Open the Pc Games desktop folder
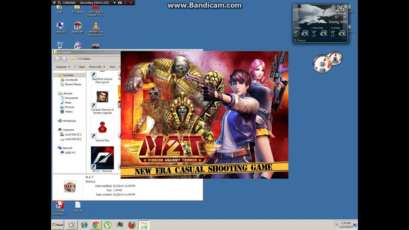The height and width of the screenshot is (230, 409). (x=78, y=9)
